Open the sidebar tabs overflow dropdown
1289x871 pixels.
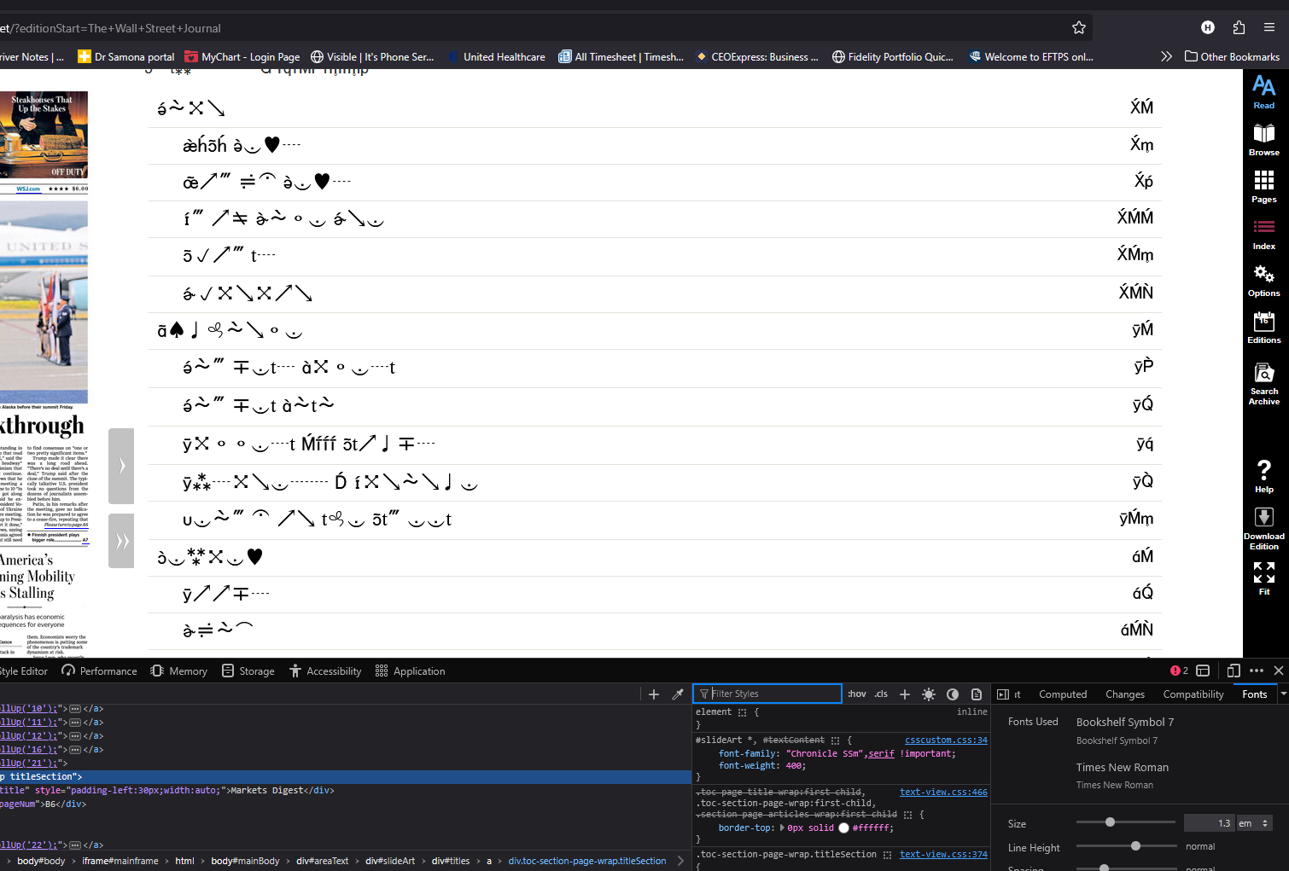coord(1283,694)
